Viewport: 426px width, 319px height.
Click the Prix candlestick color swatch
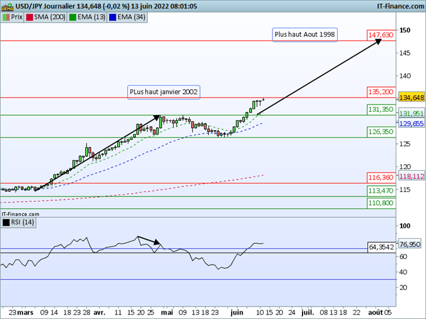tap(6, 17)
